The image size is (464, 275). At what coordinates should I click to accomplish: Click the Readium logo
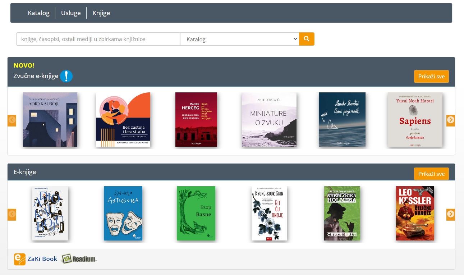coord(79,259)
